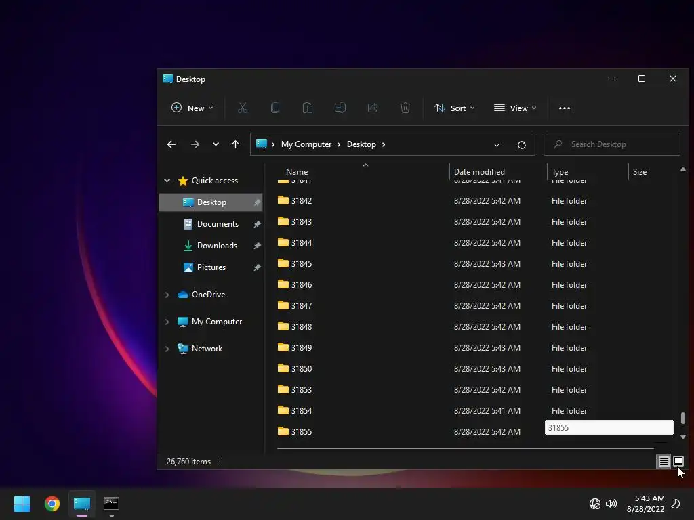Click Desktop breadcrumb in address bar
Screen dimensions: 694x520
pyautogui.click(x=361, y=145)
